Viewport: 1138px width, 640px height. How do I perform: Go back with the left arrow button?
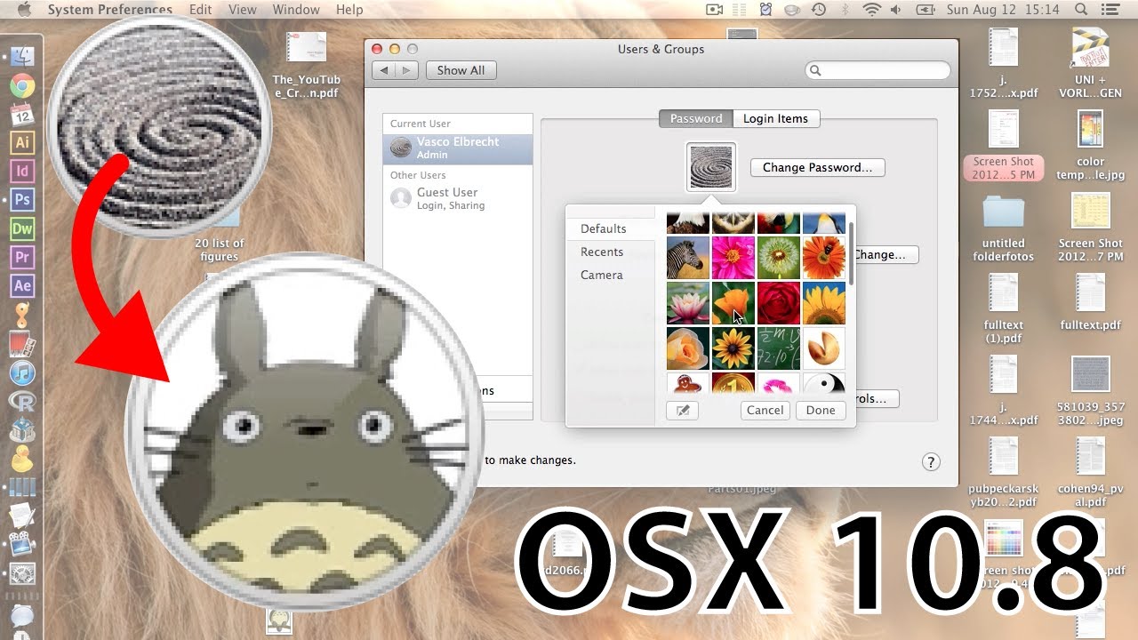(384, 70)
